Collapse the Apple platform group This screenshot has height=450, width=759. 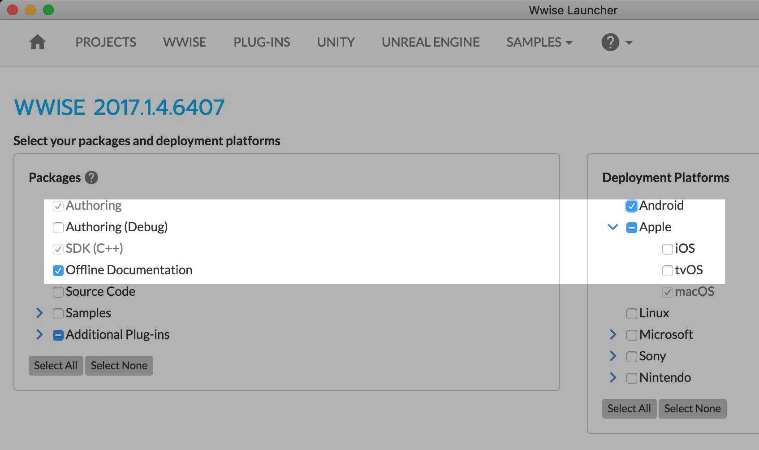click(613, 227)
